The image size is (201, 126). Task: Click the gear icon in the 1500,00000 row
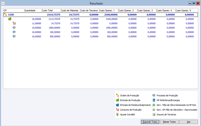[x=14, y=28]
